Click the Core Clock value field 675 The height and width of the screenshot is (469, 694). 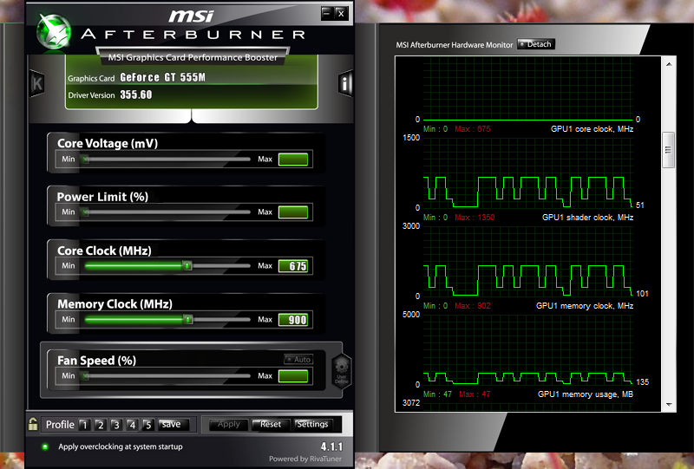point(293,266)
